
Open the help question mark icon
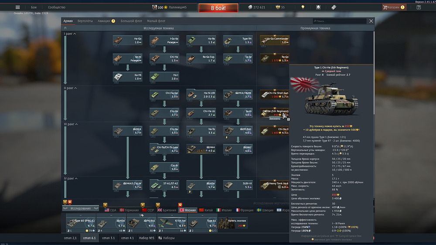[419, 7]
